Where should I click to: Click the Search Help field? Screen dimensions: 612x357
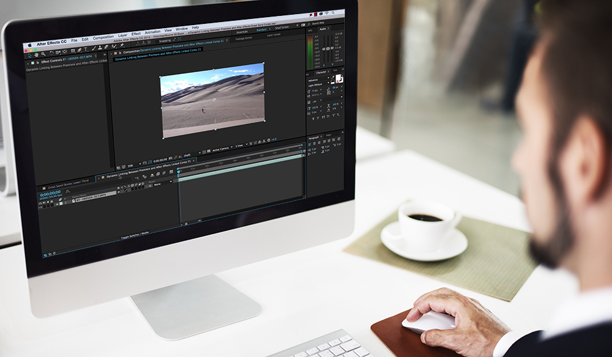318,23
